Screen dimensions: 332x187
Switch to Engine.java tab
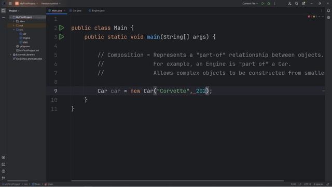point(96,10)
